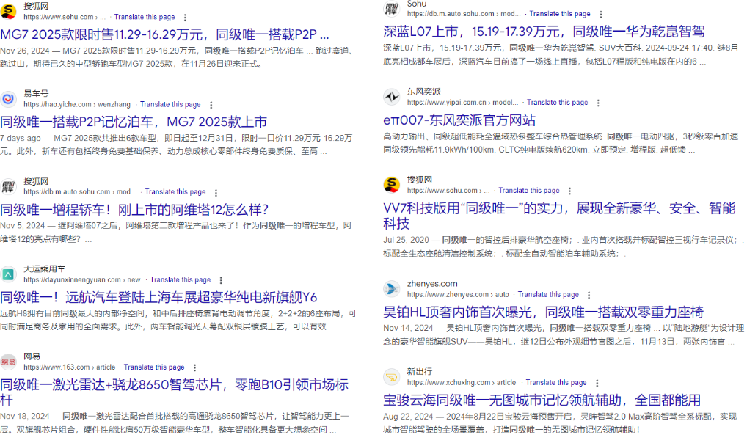The image size is (747, 443).
Task: Open the three-dot menu for the 阿维塔12 result
Action: (216, 192)
